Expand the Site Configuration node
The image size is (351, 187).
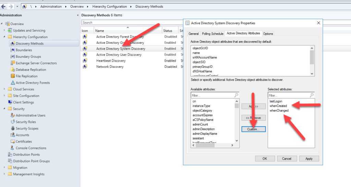(4, 95)
